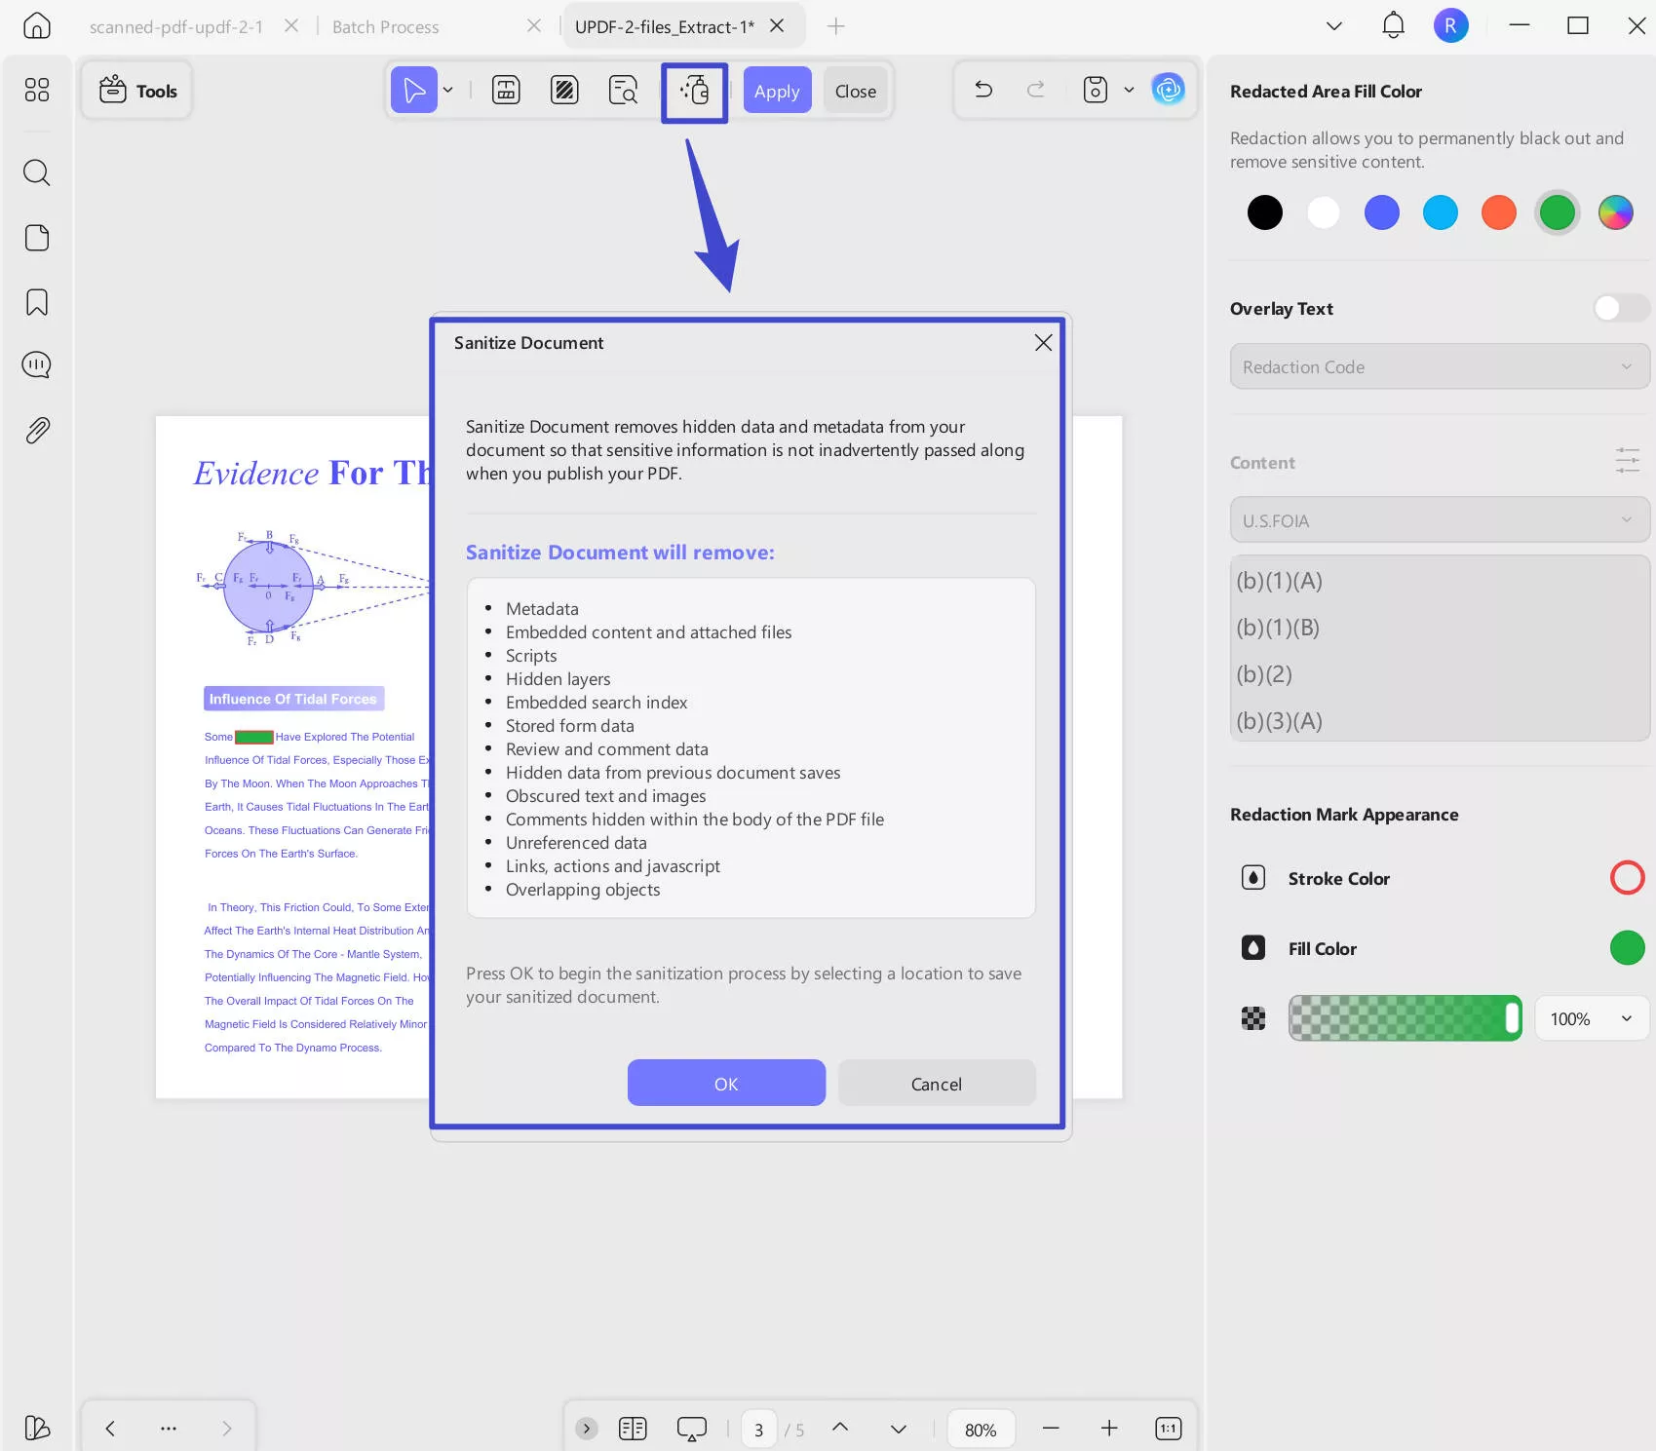Adjust the green opacity slider
This screenshot has width=1656, height=1451.
1405,1018
